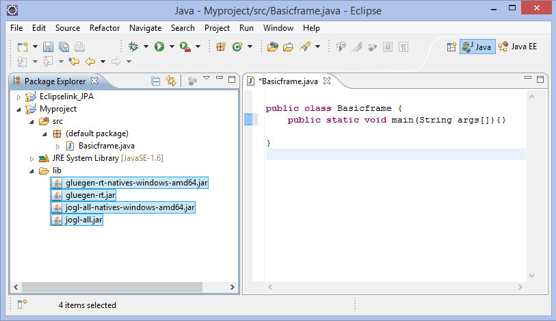Toggle Link with Editor in Package Explorer
Screen dimensions: 556x321
[x=171, y=81]
